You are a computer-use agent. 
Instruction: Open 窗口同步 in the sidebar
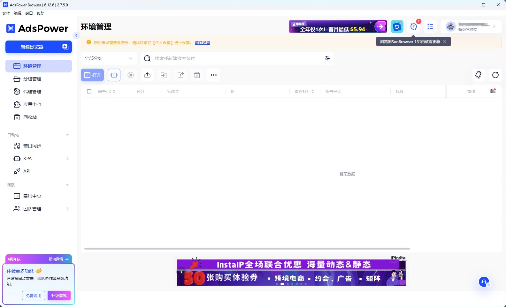(x=39, y=146)
